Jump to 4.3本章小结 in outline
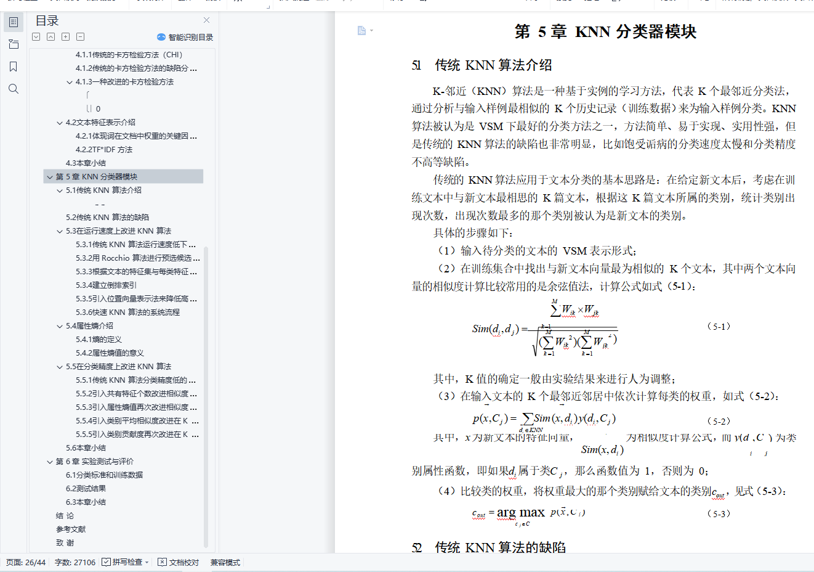814x572 pixels. pyautogui.click(x=86, y=163)
